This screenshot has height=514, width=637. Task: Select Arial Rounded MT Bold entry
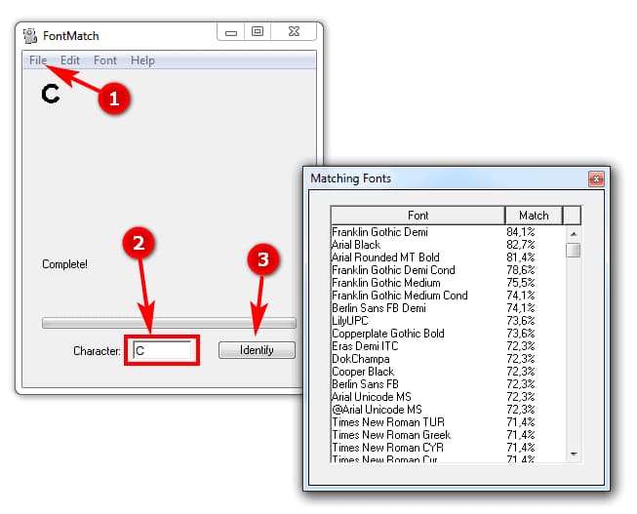386,257
